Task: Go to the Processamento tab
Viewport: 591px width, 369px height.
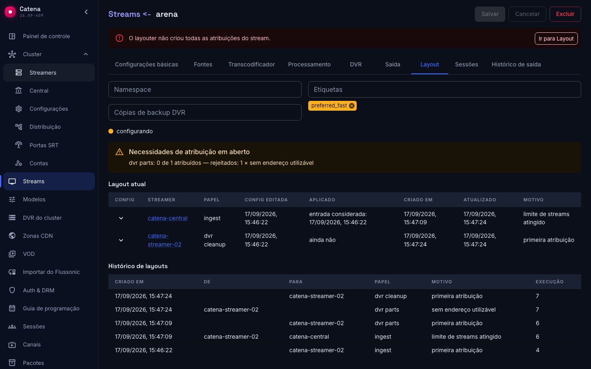Action: coord(309,64)
